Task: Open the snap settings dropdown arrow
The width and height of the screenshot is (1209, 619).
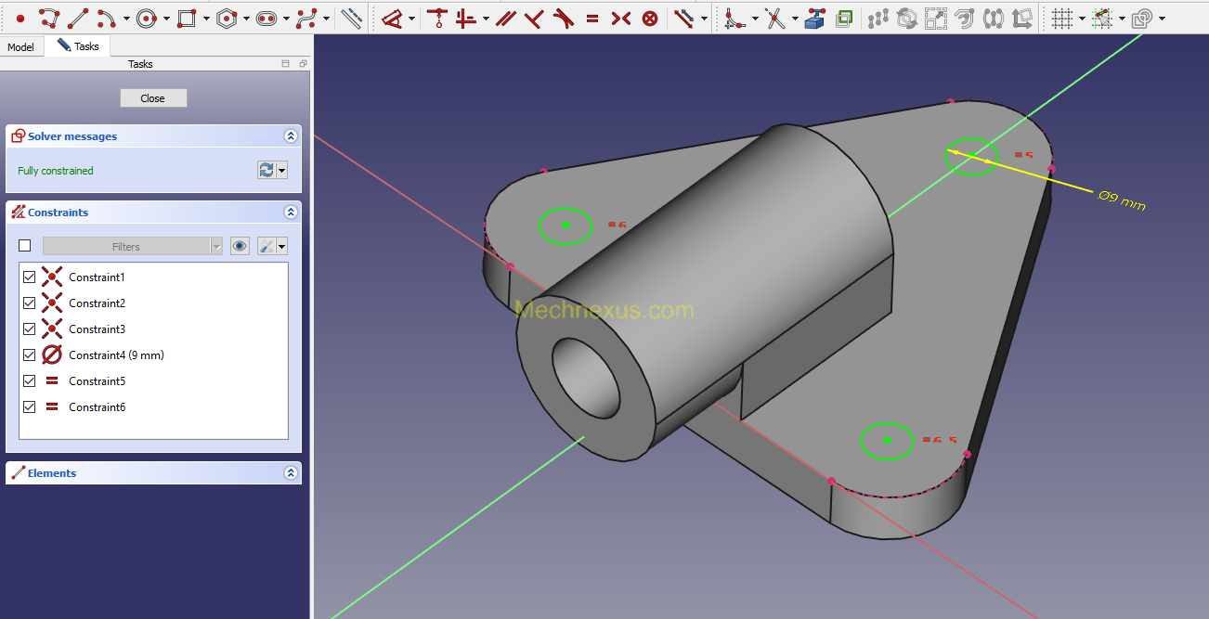Action: (x=1122, y=19)
